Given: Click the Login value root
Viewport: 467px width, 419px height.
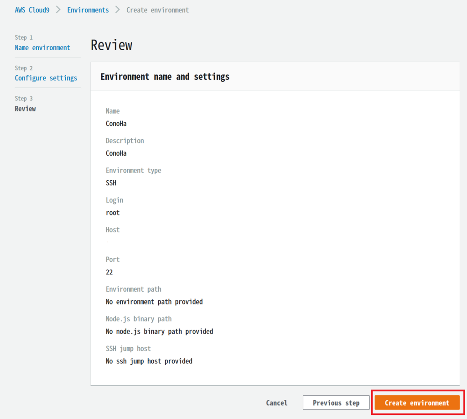Looking at the screenshot, I should point(113,213).
